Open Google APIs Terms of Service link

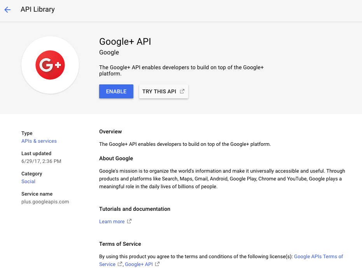pos(318,257)
